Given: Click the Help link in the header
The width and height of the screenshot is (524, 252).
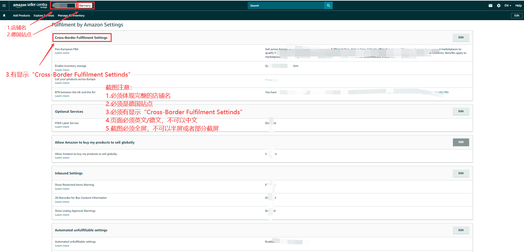Looking at the screenshot, I should pyautogui.click(x=519, y=5).
